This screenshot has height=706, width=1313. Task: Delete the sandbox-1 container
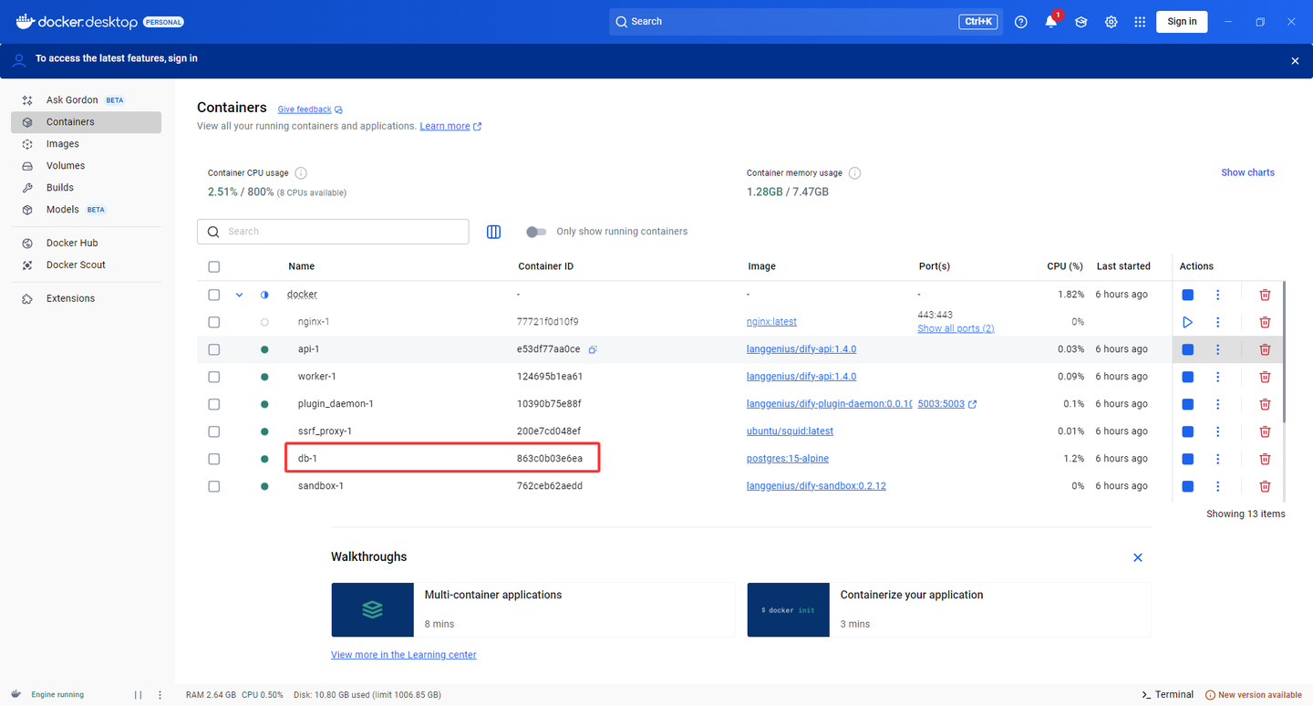coord(1265,486)
